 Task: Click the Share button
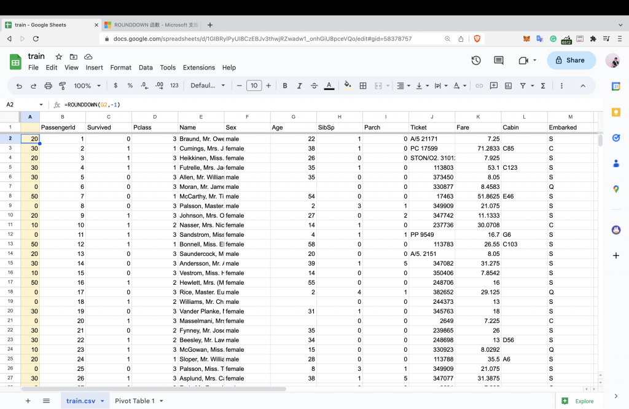click(571, 60)
